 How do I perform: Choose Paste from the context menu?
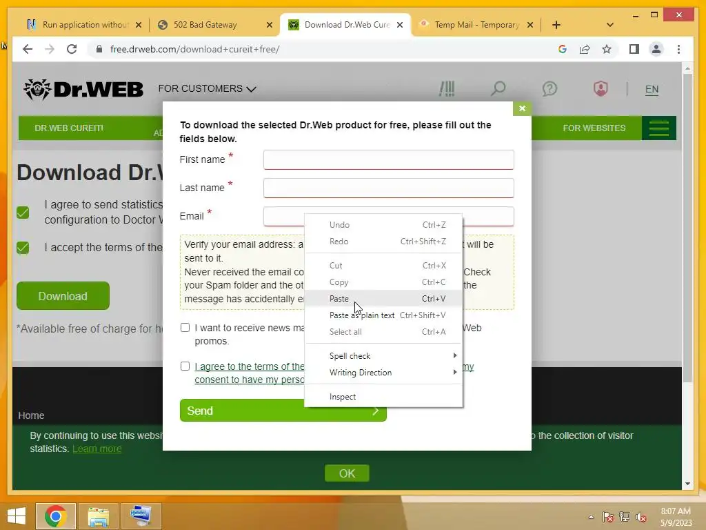click(x=383, y=298)
